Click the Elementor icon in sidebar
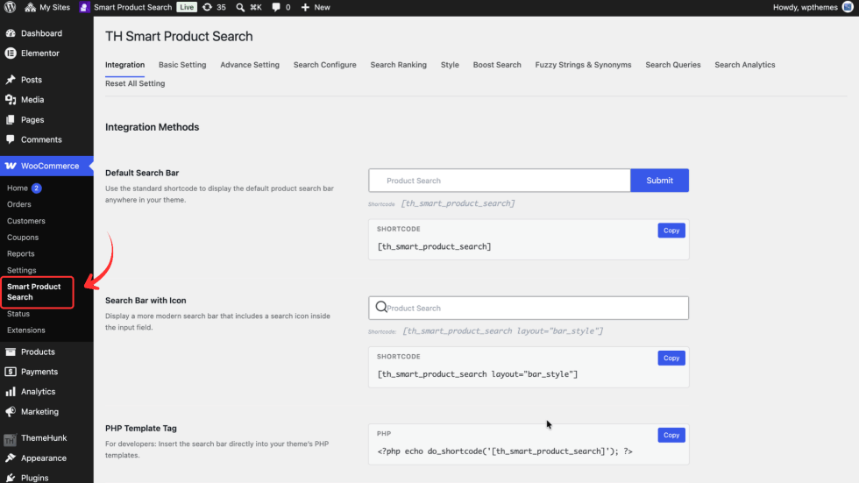This screenshot has width=859, height=483. (x=11, y=53)
